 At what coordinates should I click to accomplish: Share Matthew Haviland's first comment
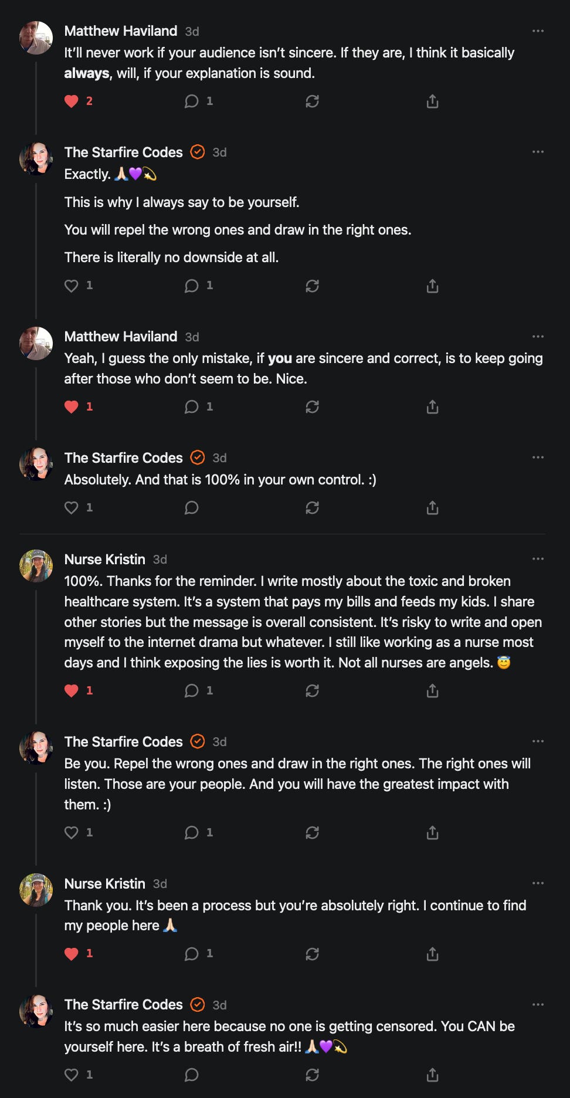(432, 101)
